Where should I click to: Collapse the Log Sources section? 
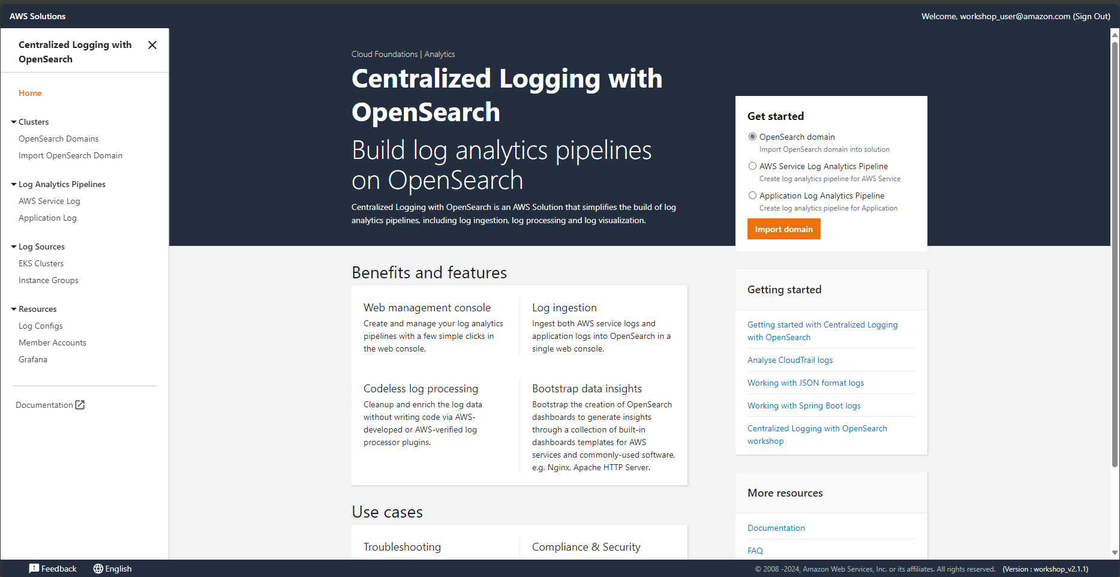(x=13, y=247)
